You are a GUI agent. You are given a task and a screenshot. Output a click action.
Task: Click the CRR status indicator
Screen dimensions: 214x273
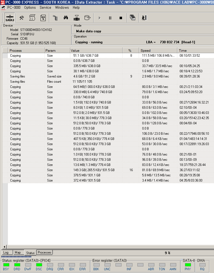[61, 265]
